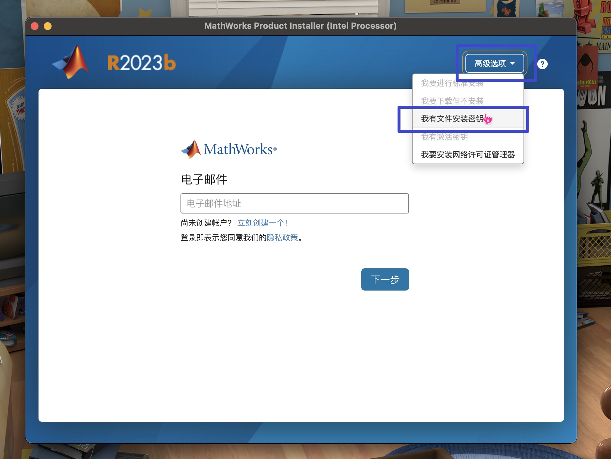Click the 下一步 button
Image resolution: width=611 pixels, height=459 pixels.
tap(384, 279)
